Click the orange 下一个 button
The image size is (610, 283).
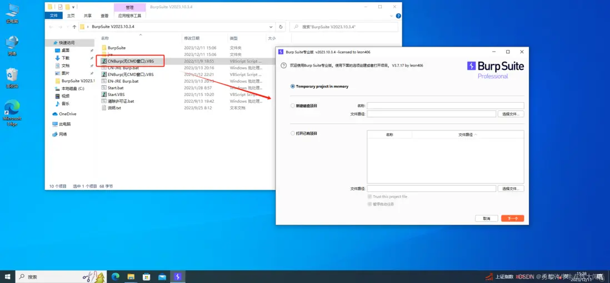pyautogui.click(x=512, y=219)
